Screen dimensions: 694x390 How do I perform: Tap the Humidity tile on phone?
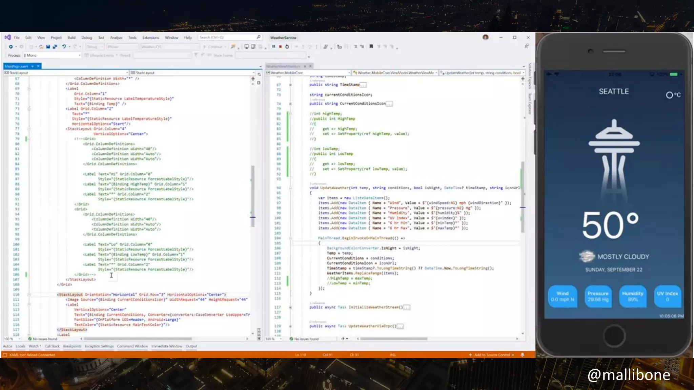click(632, 296)
